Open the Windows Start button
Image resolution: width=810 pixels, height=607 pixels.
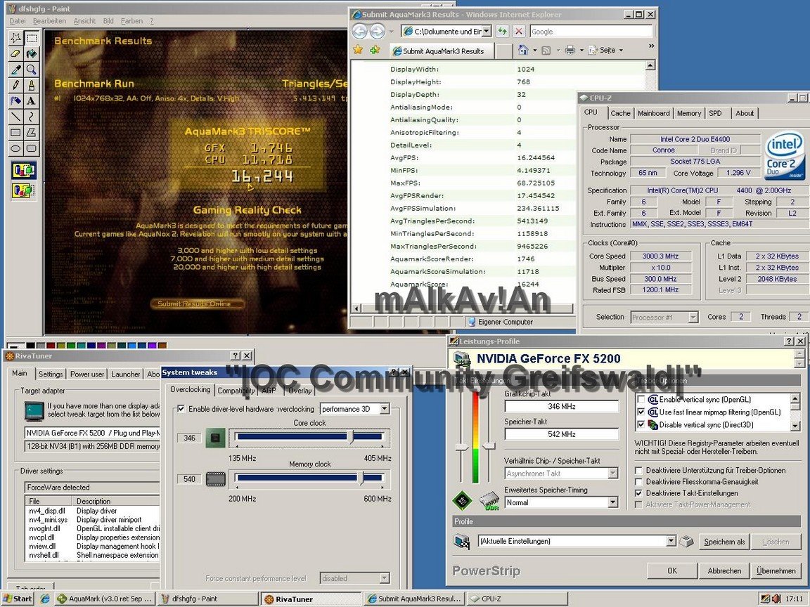point(18,599)
